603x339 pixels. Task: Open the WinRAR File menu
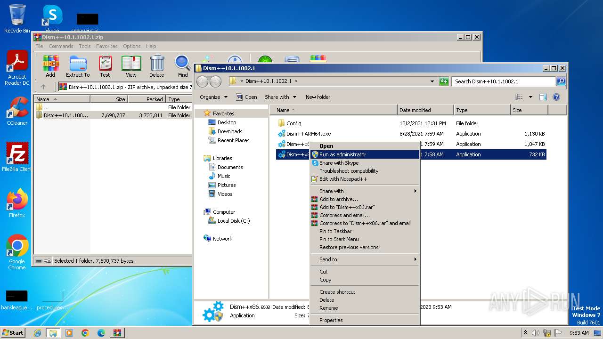coord(39,46)
